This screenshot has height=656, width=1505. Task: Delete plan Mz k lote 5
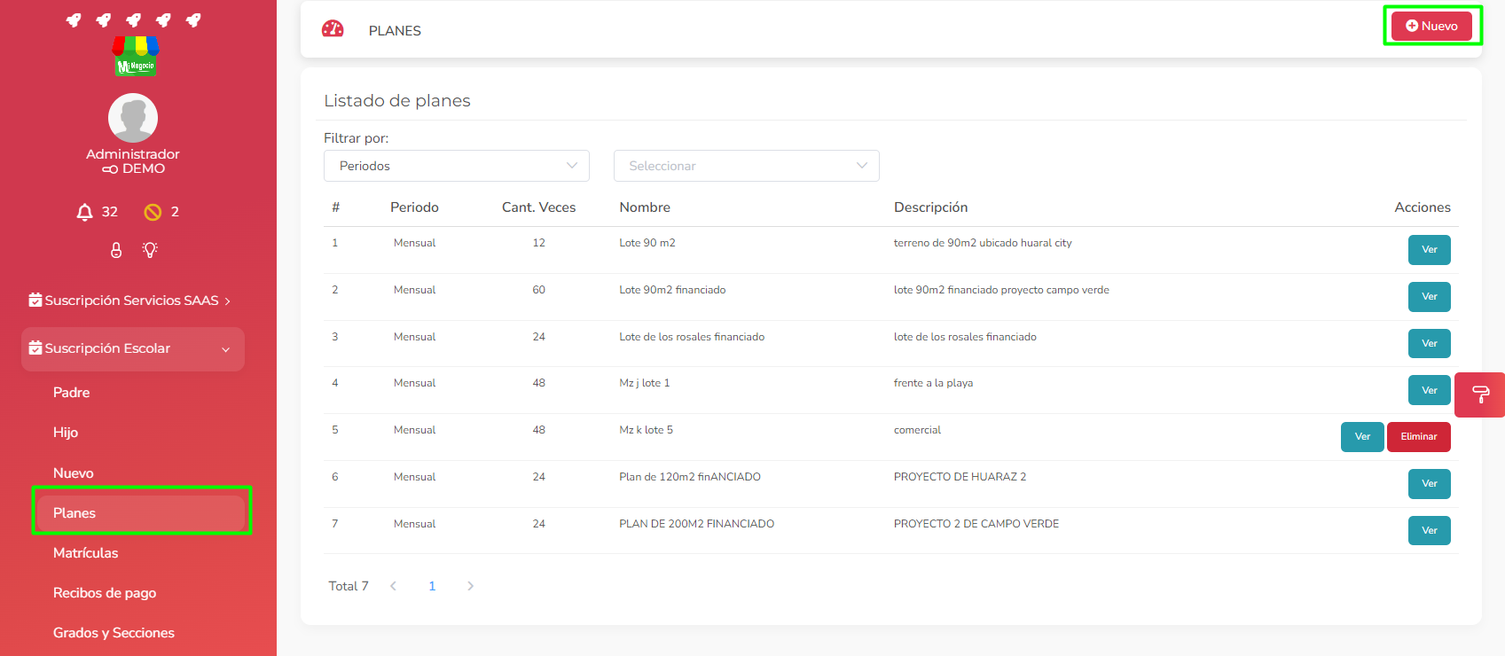coord(1419,437)
